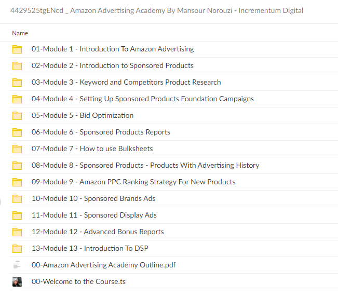Image resolution: width=338 pixels, height=297 pixels.
Task: Click the folder icon for 13-Module 13
Action: pyautogui.click(x=17, y=249)
